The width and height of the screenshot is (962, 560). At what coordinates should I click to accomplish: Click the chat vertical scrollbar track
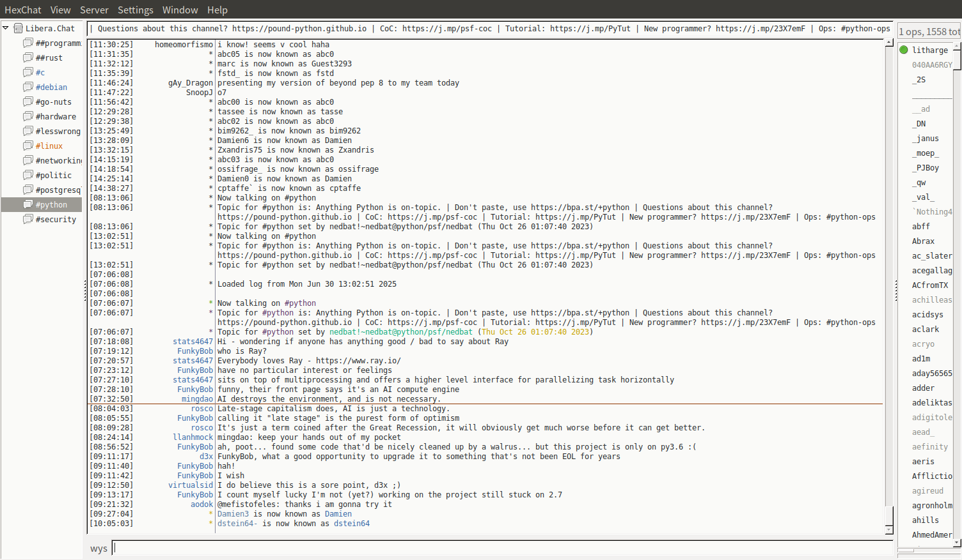888,255
